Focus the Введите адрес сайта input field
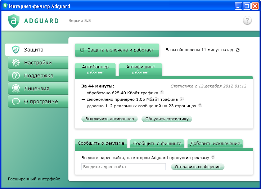 pyautogui.click(x=123, y=167)
